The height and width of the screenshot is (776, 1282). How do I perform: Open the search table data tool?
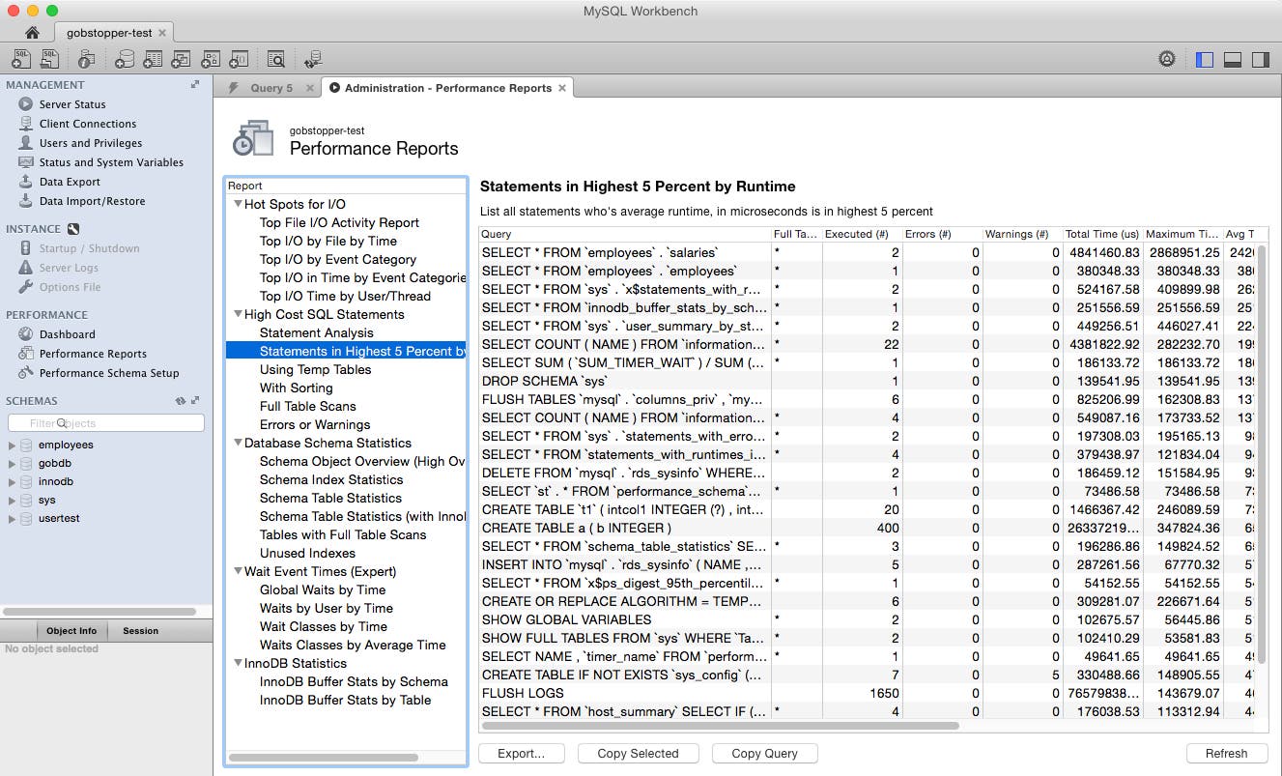275,58
